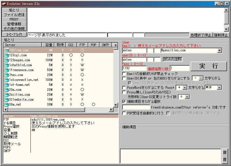231x166 pixels.
Task: Toggle EmailID same as UserID checkbox
Action: point(130,83)
